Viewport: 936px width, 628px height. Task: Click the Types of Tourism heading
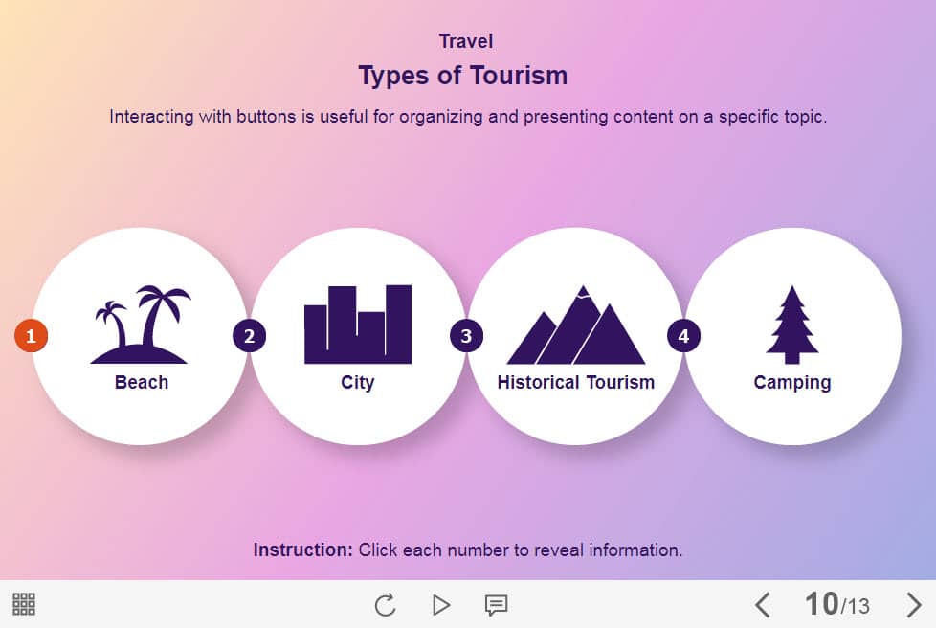(462, 75)
